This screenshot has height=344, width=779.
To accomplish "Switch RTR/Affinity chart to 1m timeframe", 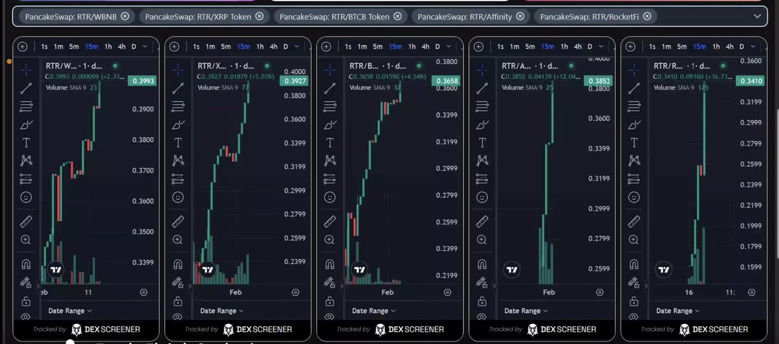I will pyautogui.click(x=514, y=46).
